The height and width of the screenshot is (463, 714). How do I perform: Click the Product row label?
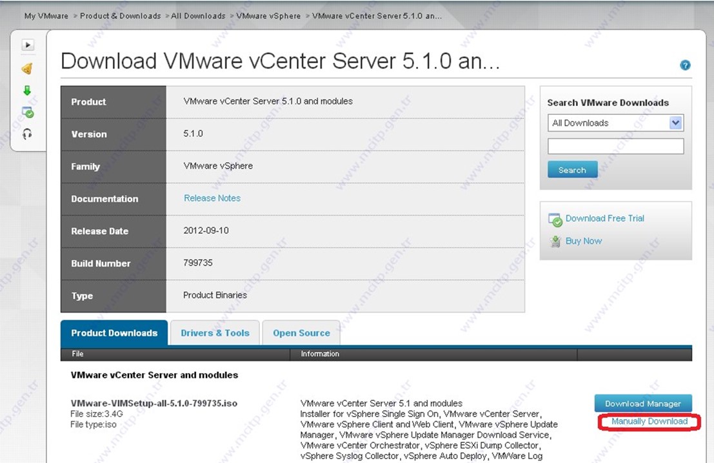(88, 102)
